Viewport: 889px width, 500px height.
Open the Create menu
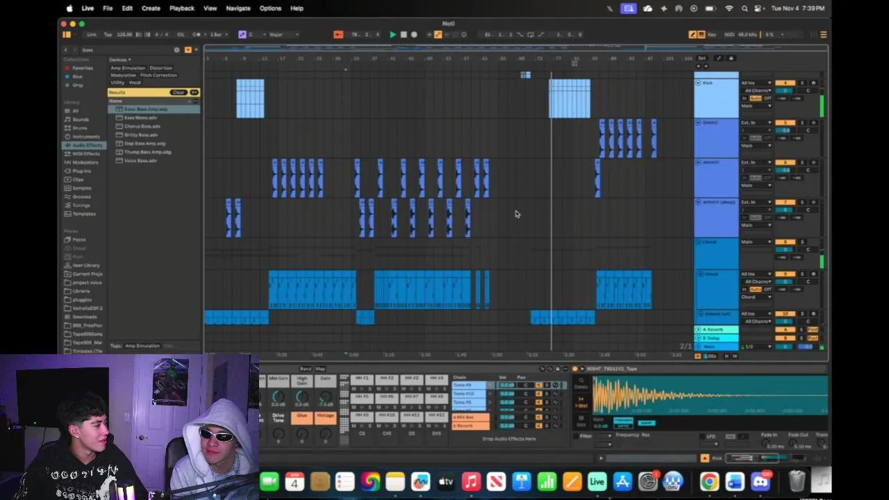[151, 8]
